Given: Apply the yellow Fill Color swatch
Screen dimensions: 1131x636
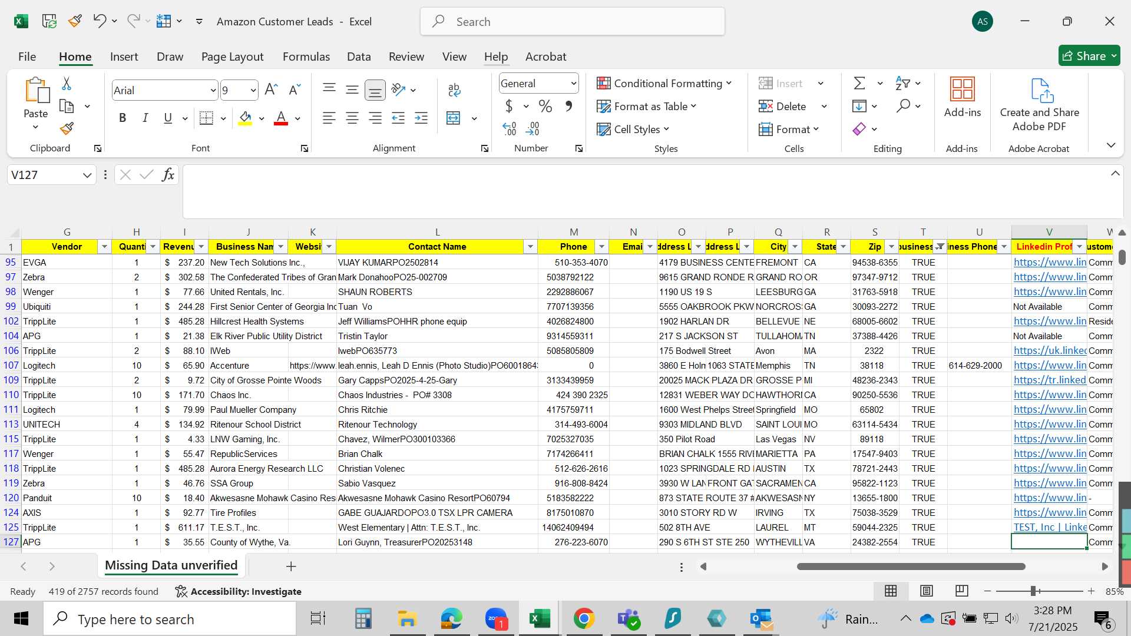Looking at the screenshot, I should pyautogui.click(x=245, y=118).
